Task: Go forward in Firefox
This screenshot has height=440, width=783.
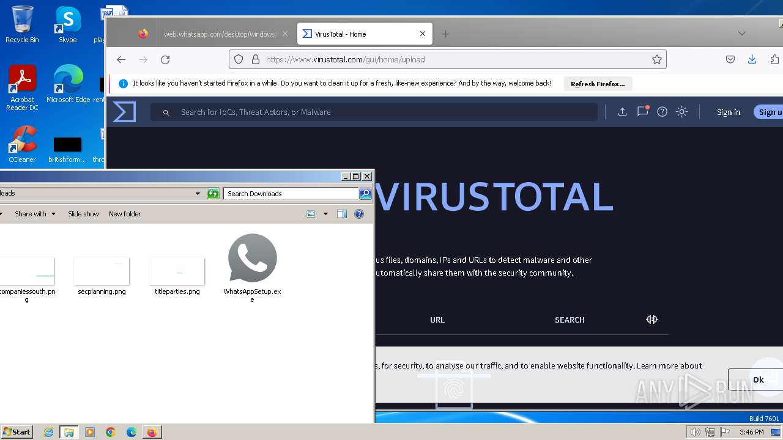Action: [143, 59]
